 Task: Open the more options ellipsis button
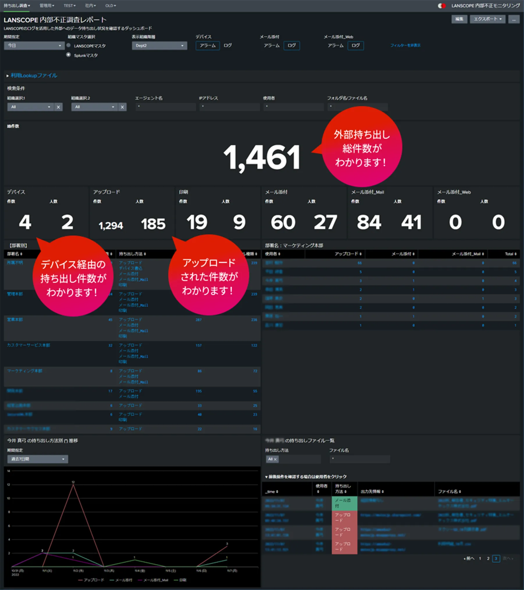(x=514, y=19)
